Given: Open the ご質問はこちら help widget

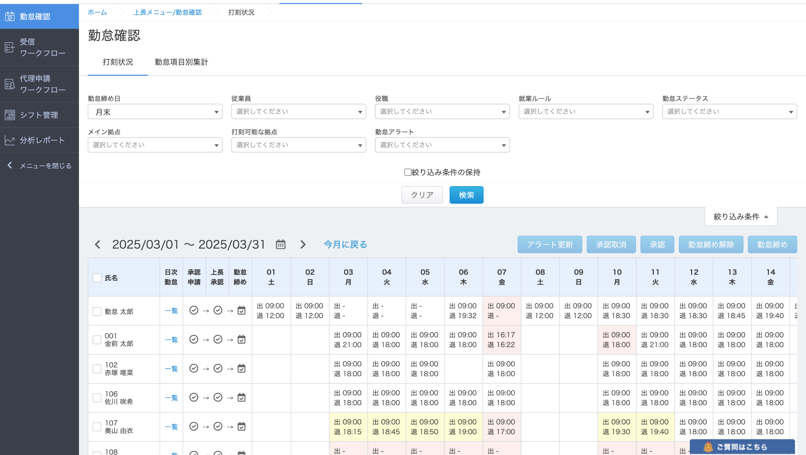Looking at the screenshot, I should 742,447.
